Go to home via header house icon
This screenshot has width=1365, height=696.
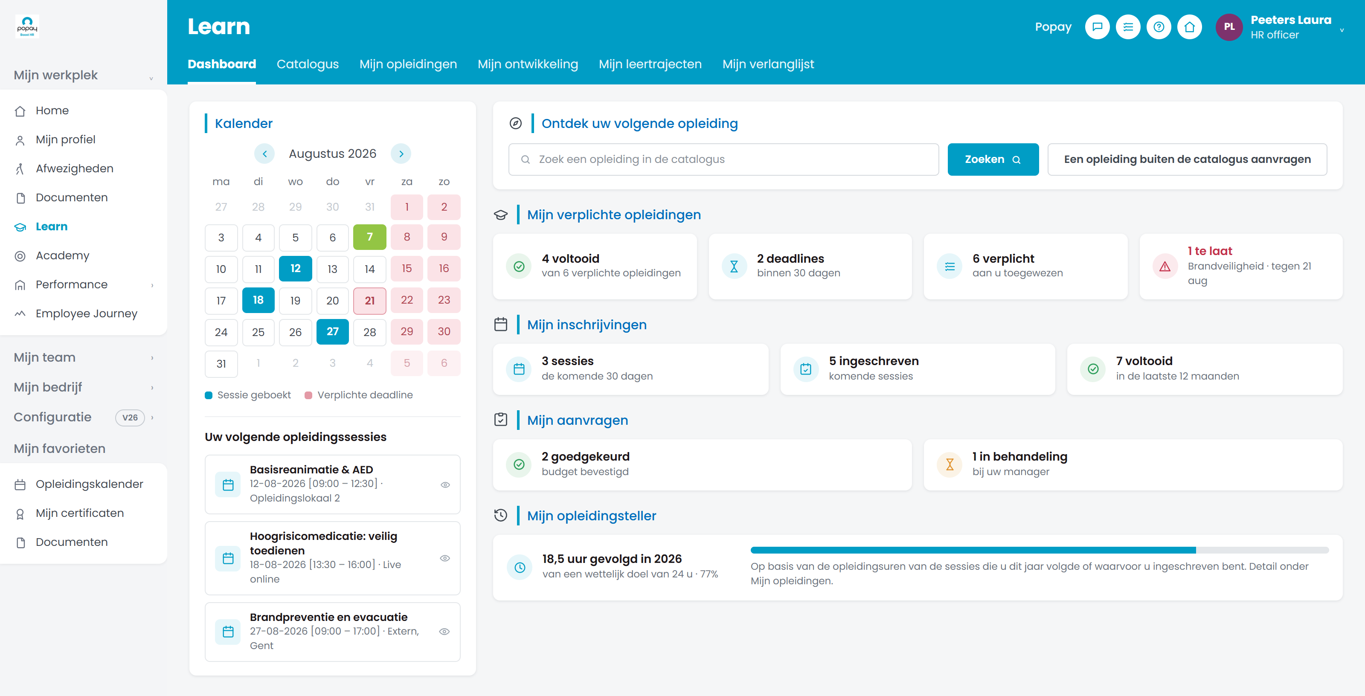point(1189,27)
